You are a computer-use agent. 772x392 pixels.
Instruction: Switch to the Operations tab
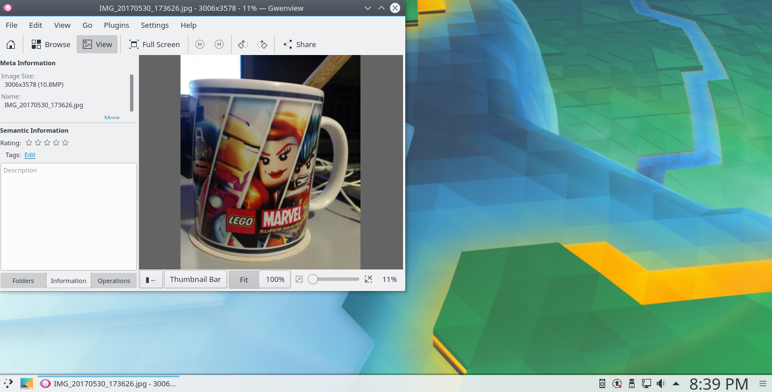pyautogui.click(x=114, y=280)
